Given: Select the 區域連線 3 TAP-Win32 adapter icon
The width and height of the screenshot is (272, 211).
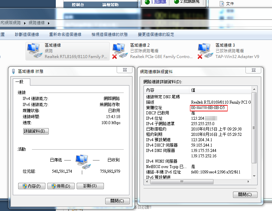Looking at the screenshot, I should (x=205, y=51).
